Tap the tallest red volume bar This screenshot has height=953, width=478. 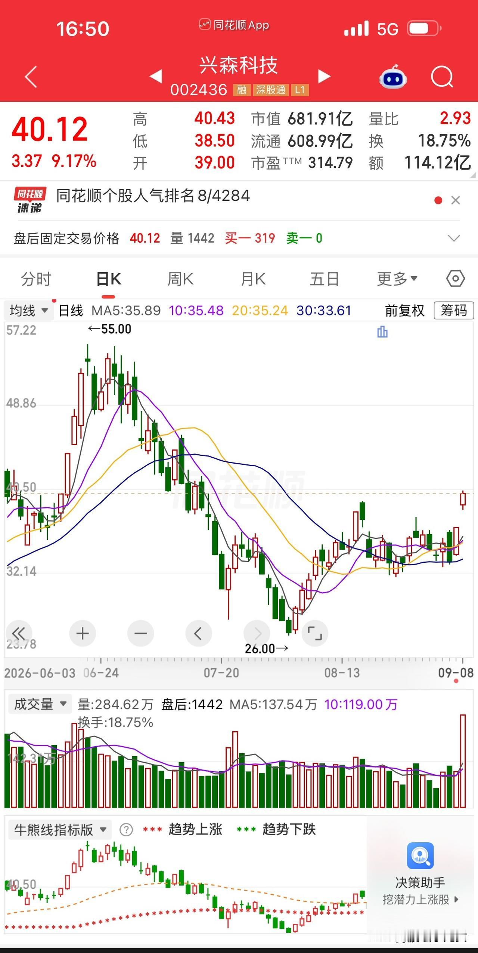pos(463,761)
